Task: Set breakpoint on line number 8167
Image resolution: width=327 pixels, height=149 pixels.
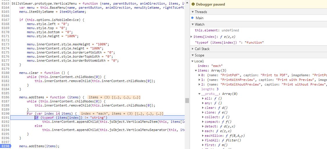Action: tap(5, 20)
